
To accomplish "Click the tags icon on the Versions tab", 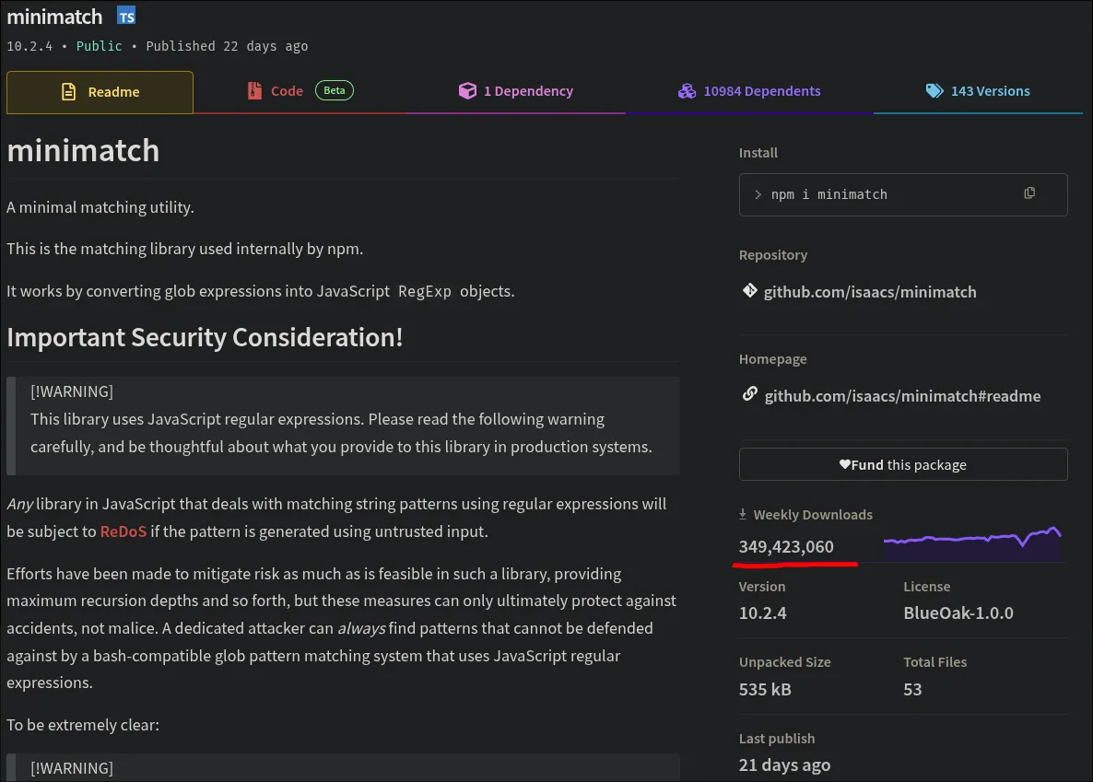I will tap(934, 90).
